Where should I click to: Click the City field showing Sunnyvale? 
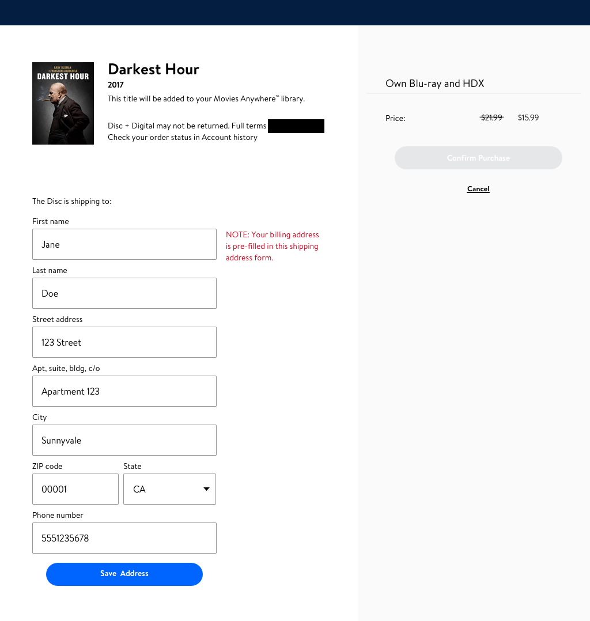(x=124, y=440)
